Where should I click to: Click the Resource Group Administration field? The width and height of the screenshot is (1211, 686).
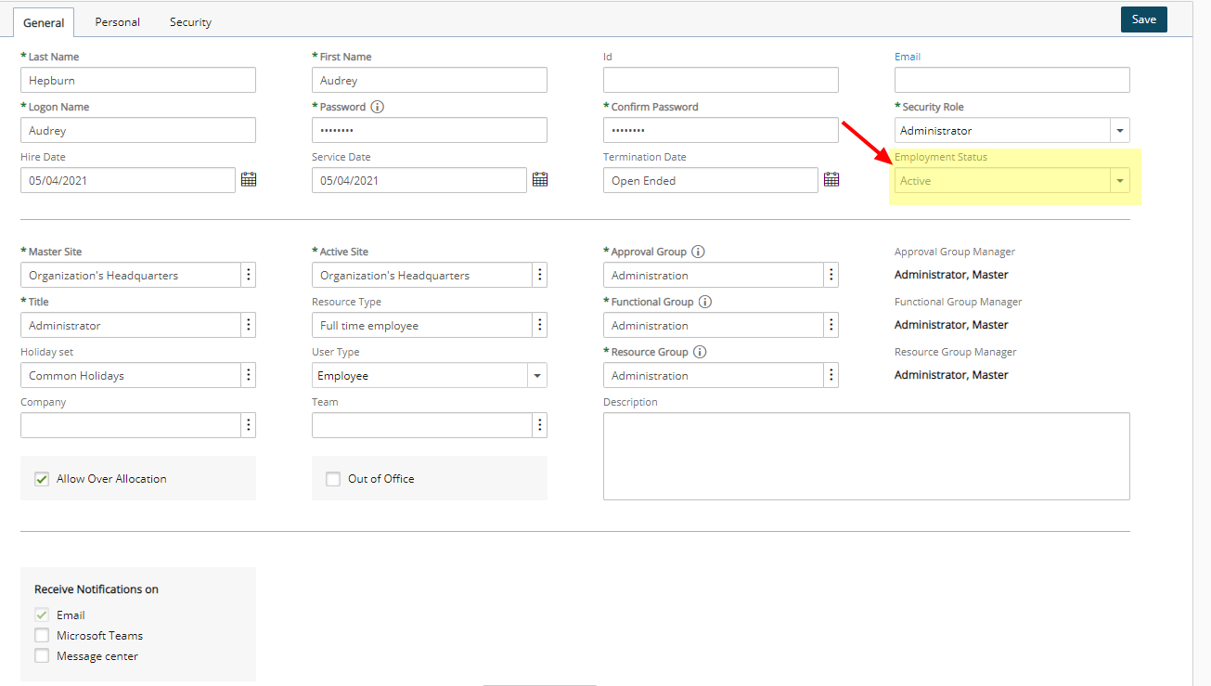[714, 376]
